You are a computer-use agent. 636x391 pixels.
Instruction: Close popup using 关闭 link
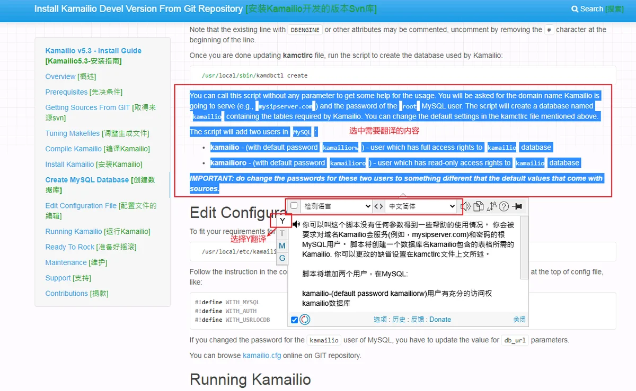(519, 320)
